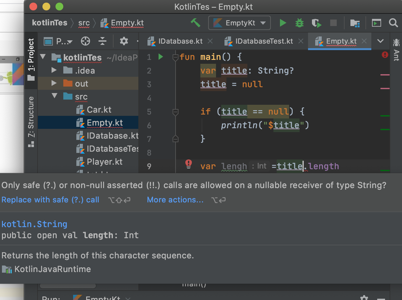
Task: Run with coverage shield icon
Action: click(316, 23)
